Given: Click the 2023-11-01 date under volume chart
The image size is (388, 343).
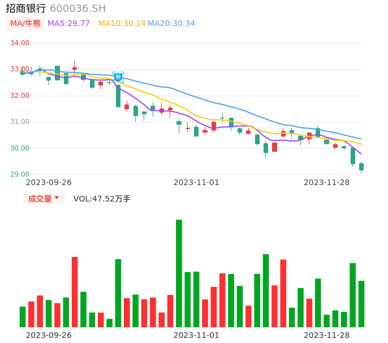Looking at the screenshot, I should pos(196,335).
